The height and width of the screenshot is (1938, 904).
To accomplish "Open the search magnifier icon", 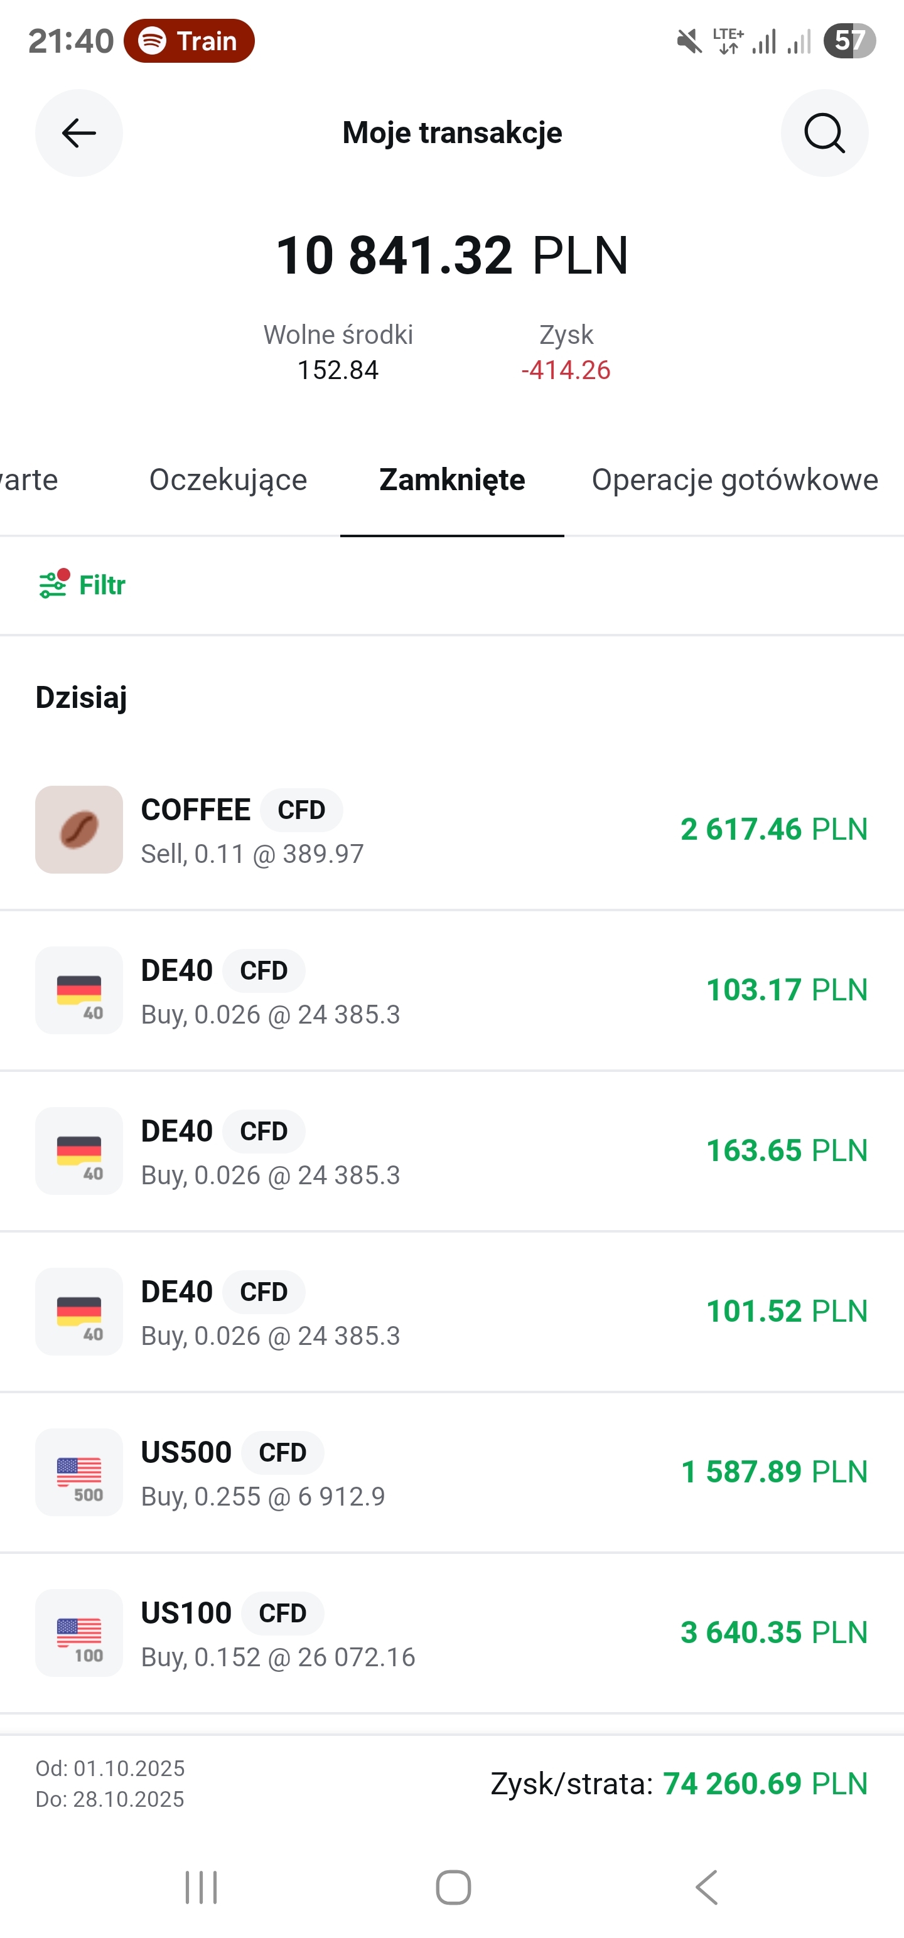I will pos(824,133).
